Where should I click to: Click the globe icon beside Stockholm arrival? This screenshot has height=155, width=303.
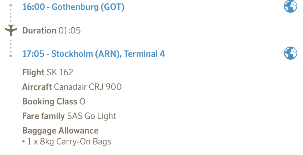click(291, 53)
